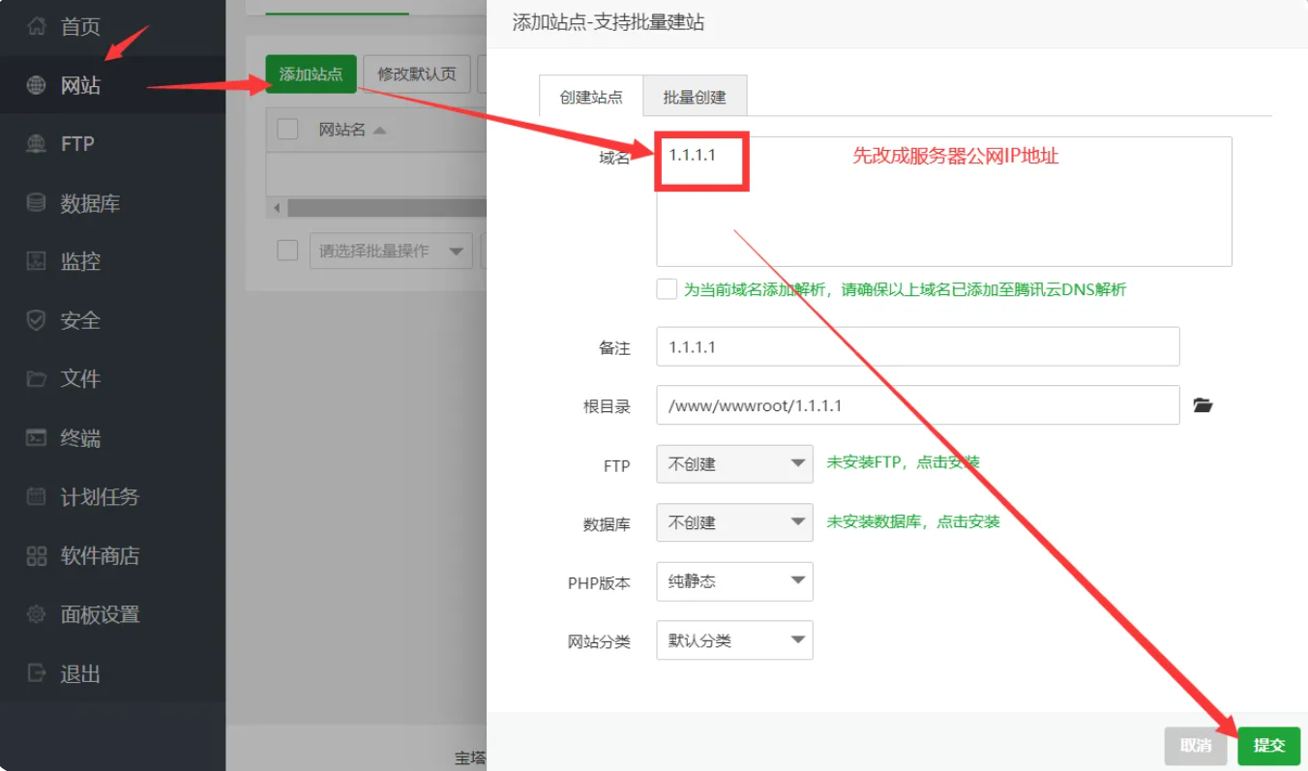Viewport: 1308px width, 771px height.
Task: Click 添加站点-支持批量建站 dialog title
Action: [608, 22]
